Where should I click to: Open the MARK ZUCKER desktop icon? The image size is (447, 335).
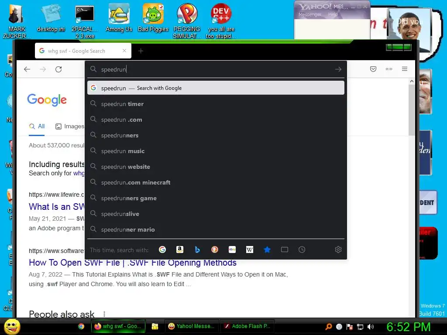pos(16,21)
